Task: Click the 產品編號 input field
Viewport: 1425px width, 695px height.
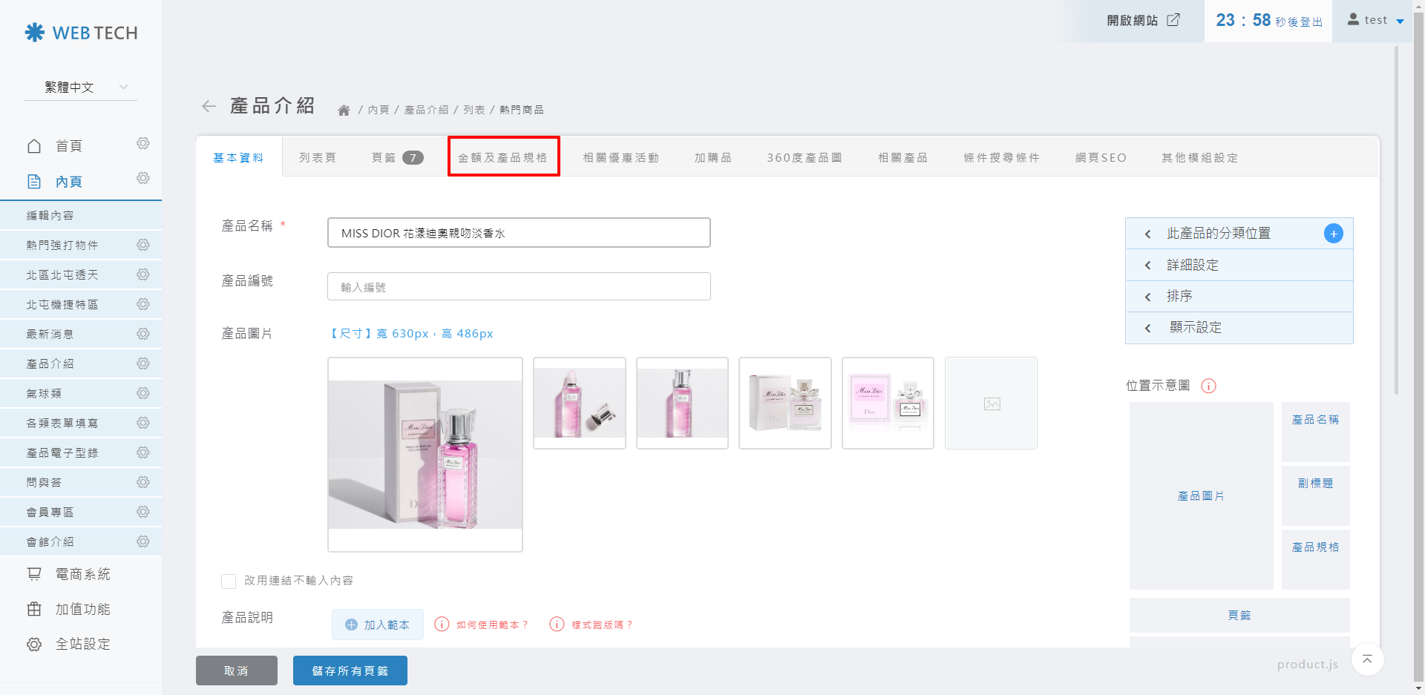Action: pos(518,287)
